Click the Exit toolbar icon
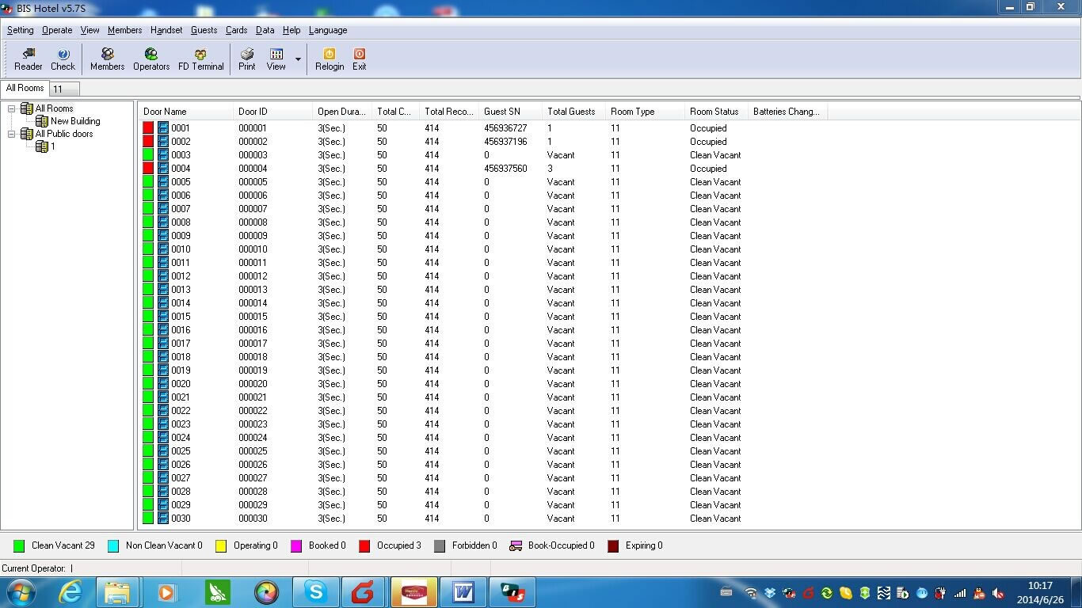1082x608 pixels. coord(359,59)
